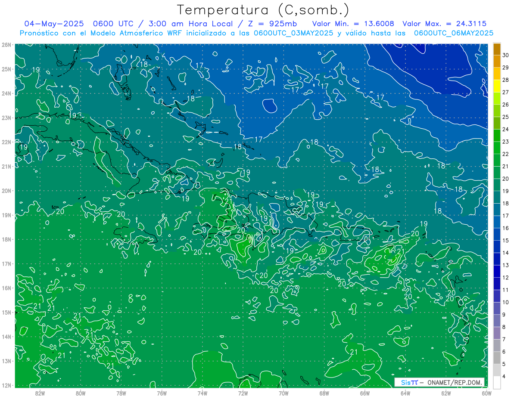Click the "04-May-2025" date text
This screenshot has width=517, height=399.
click(x=55, y=24)
